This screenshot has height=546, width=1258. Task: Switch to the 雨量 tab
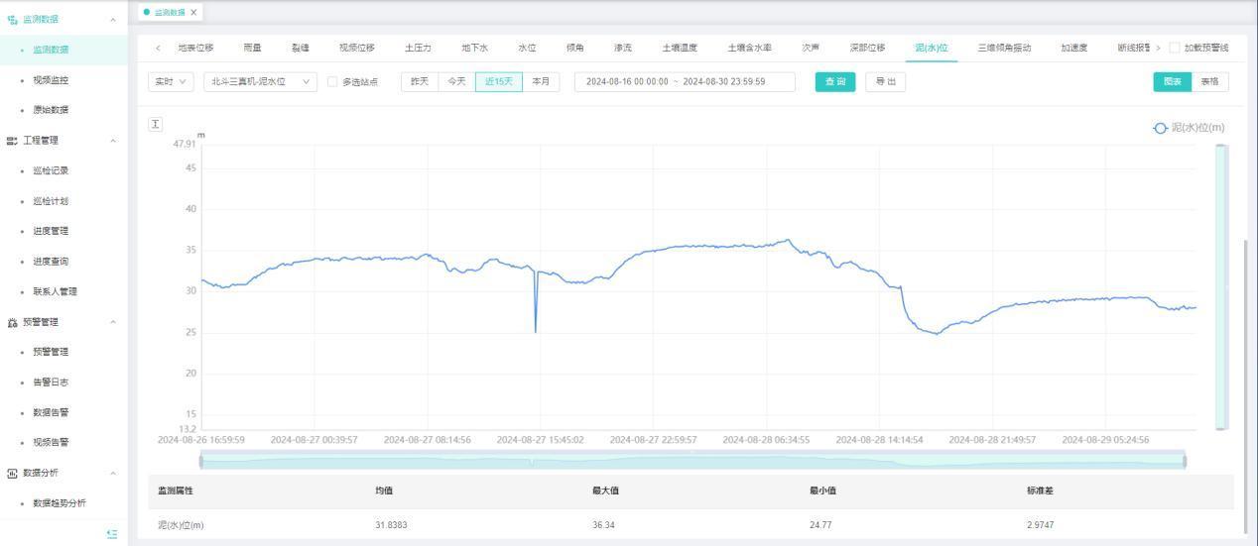252,48
